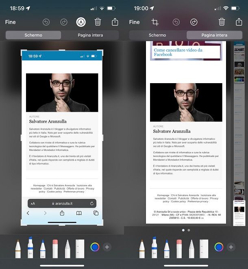Select the crop tool in right editor
Image resolution: width=248 pixels, height=269 pixels.
[155, 22]
